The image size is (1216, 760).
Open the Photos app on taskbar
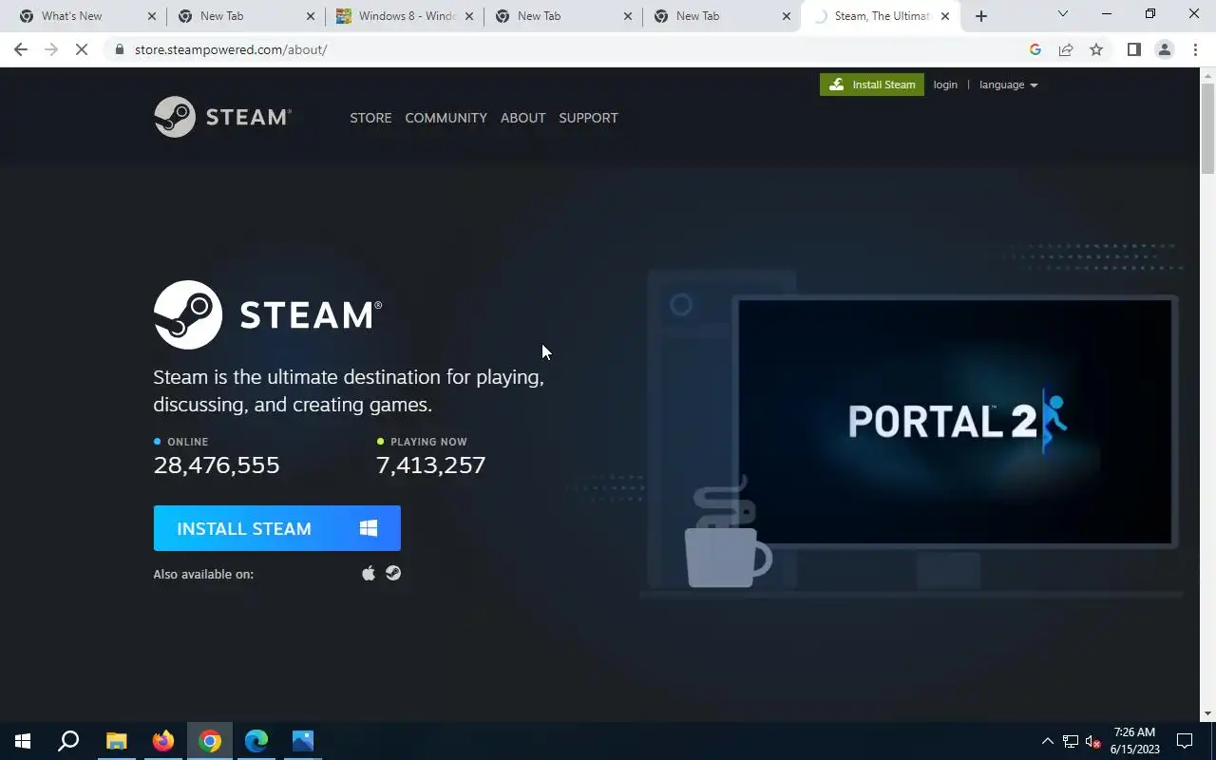click(303, 741)
